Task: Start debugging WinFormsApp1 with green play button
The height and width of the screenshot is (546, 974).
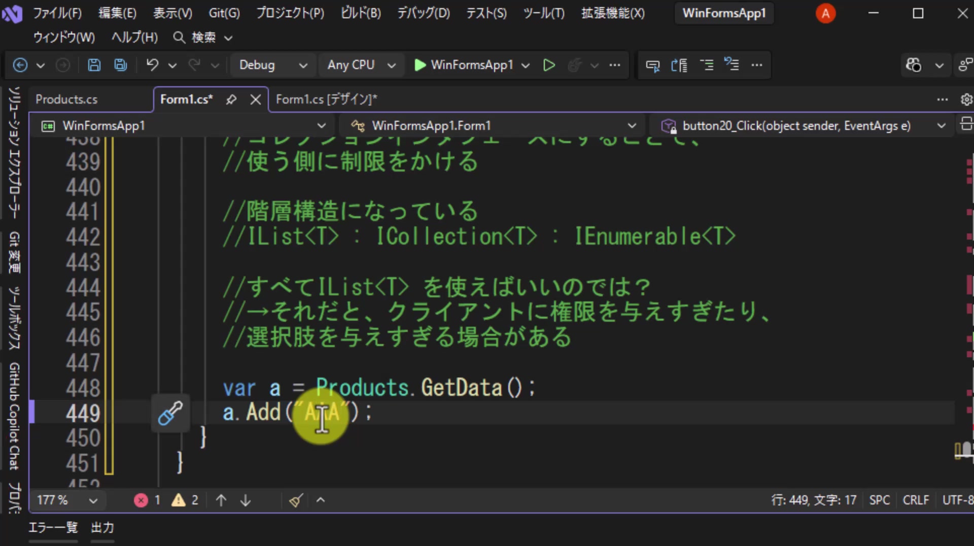Action: pyautogui.click(x=420, y=65)
